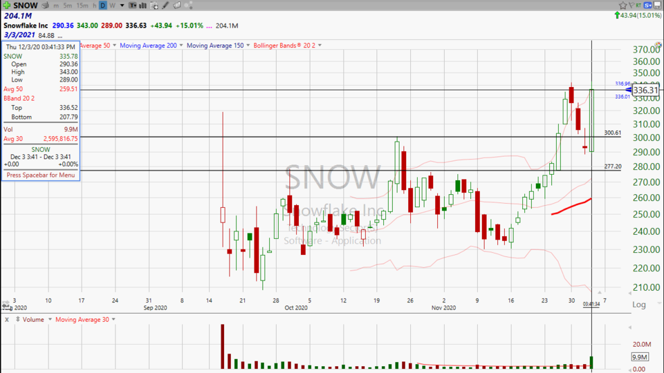Click the 300.61 horizontal line label
The height and width of the screenshot is (373, 664).
pos(612,133)
